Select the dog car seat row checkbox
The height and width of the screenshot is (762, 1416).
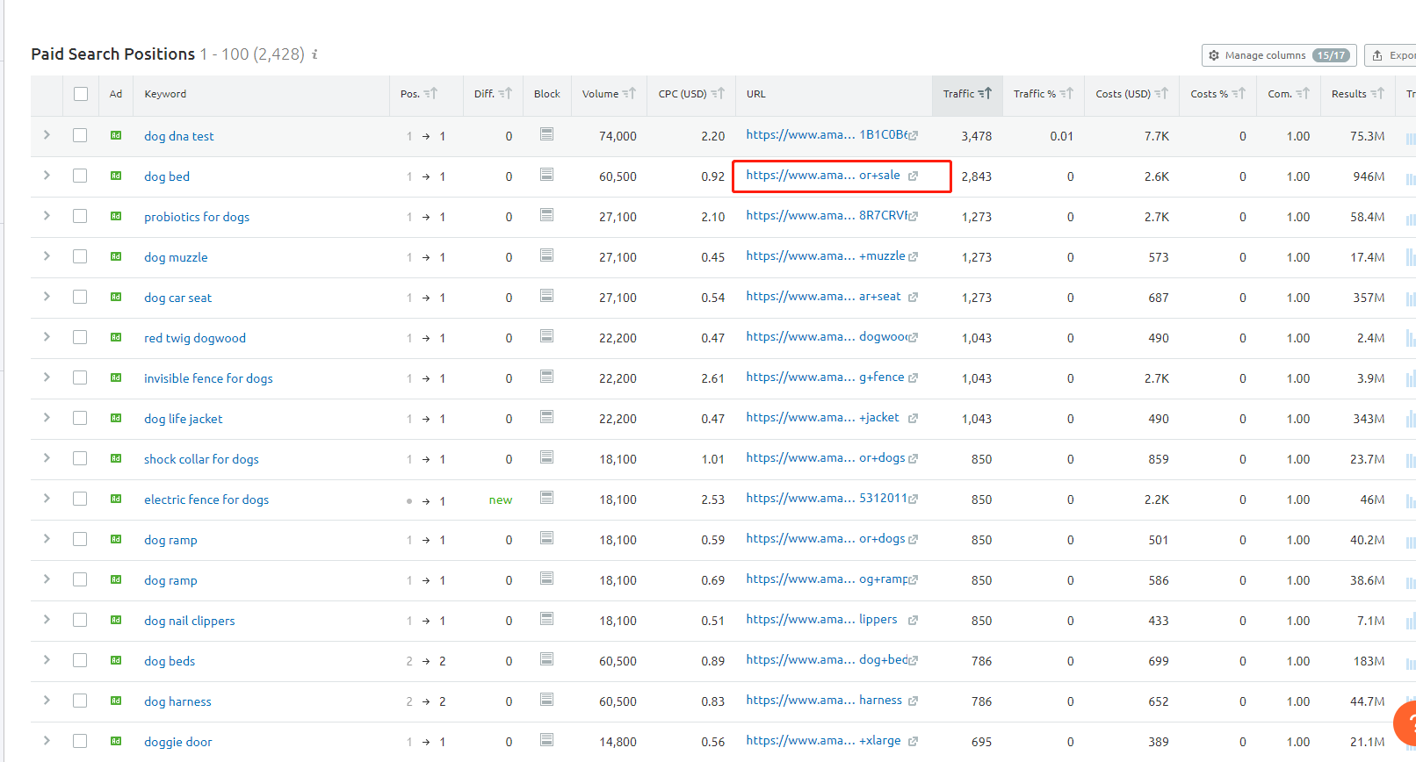[80, 297]
